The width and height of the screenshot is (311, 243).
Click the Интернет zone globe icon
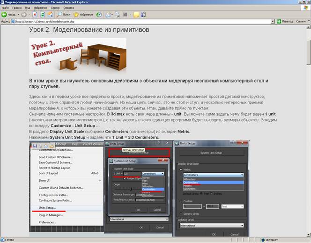click(x=263, y=240)
